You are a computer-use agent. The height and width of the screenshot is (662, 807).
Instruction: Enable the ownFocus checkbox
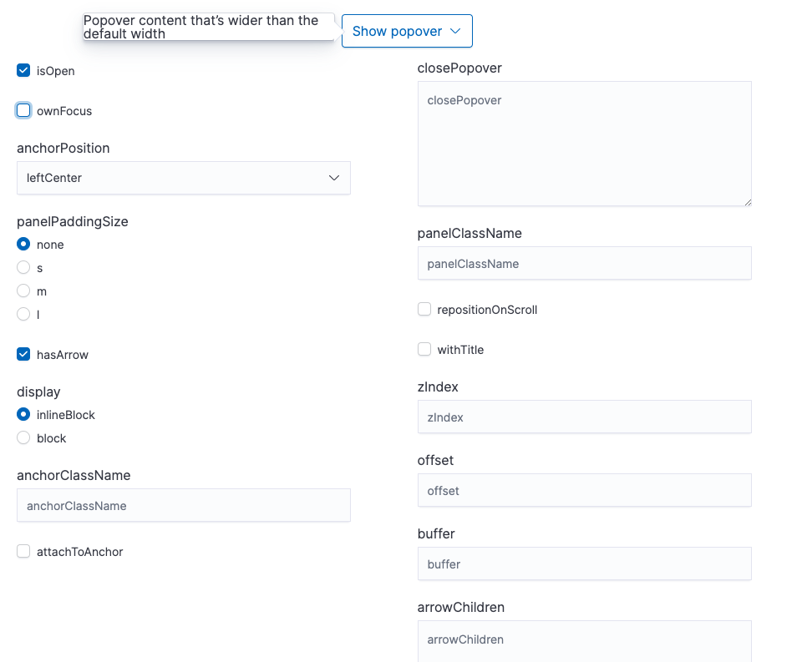[x=23, y=110]
